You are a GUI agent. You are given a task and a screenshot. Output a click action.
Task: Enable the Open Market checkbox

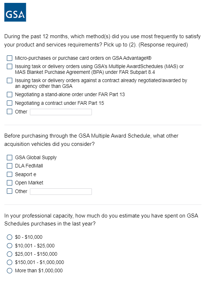click(x=9, y=183)
